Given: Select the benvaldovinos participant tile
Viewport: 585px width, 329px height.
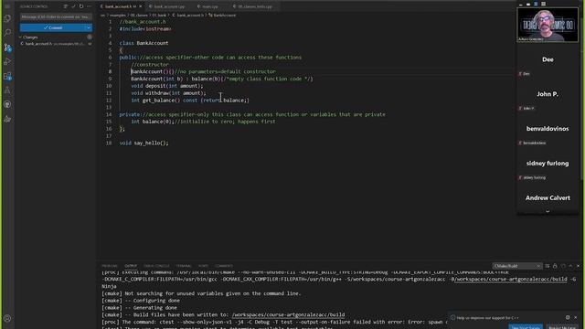Looking at the screenshot, I should click(548, 130).
